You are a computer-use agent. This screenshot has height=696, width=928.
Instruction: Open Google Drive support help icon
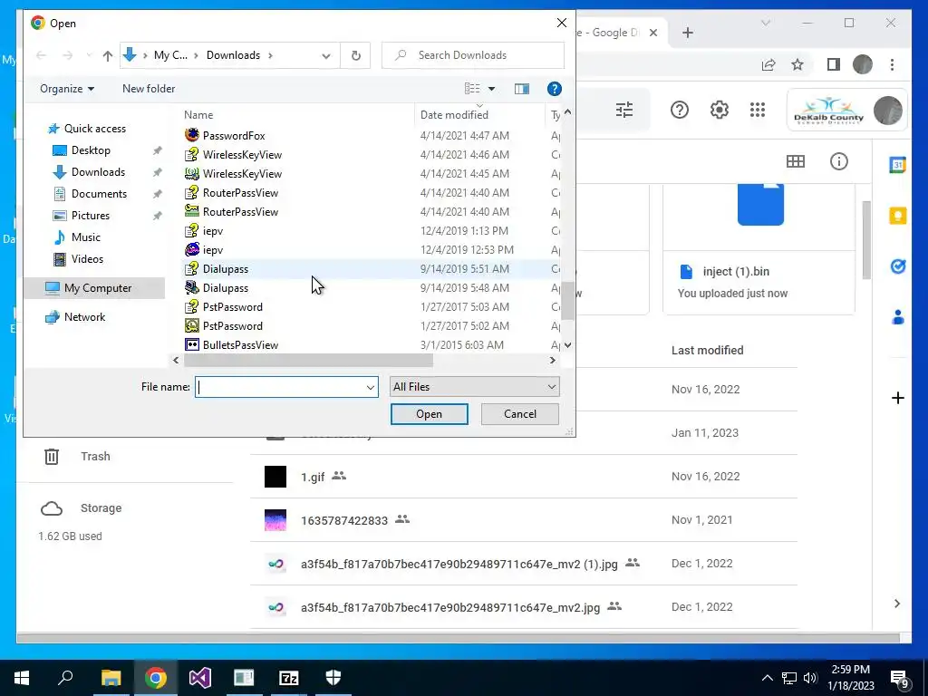point(680,110)
